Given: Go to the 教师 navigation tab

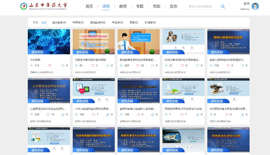Looking at the screenshot, I should 123,6.
